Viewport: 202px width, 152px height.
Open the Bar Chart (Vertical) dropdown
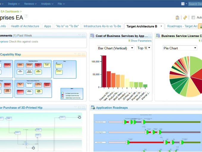click(x=116, y=48)
